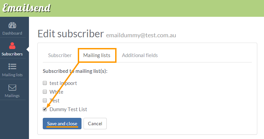Click the Cancel button
The height and width of the screenshot is (139, 264).
[95, 124]
